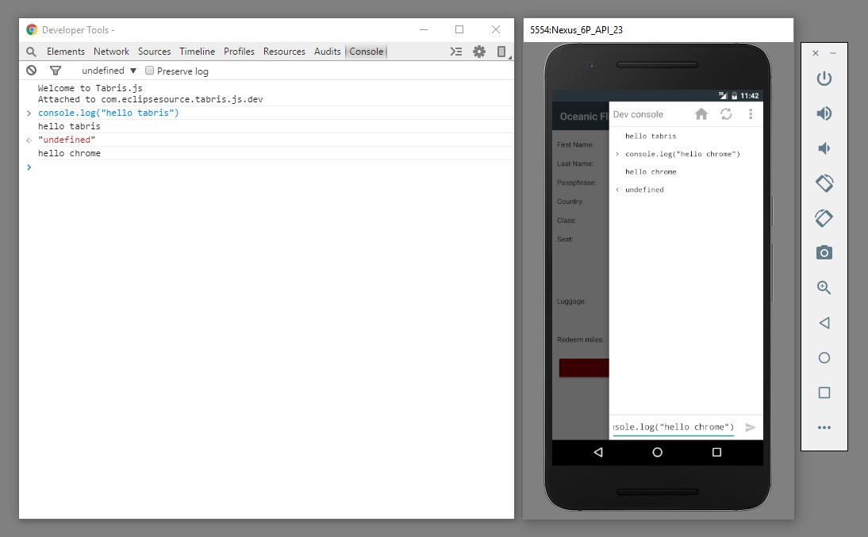Switch to the Profiles tab

[239, 52]
